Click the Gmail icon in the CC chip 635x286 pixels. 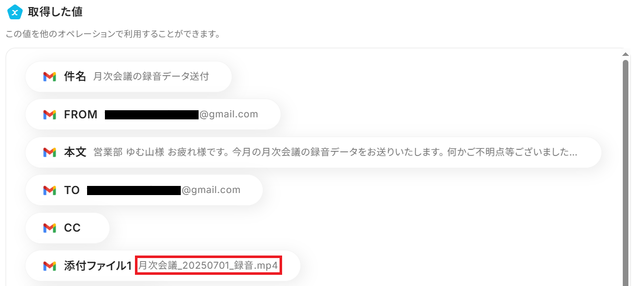(49, 228)
